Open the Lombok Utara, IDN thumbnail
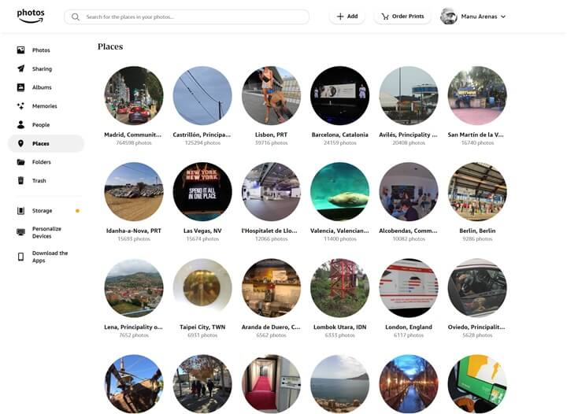This screenshot has width=567, height=414. coord(340,288)
